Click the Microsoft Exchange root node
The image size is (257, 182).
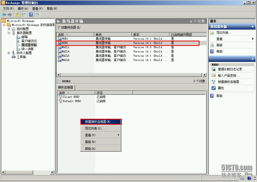[21, 21]
